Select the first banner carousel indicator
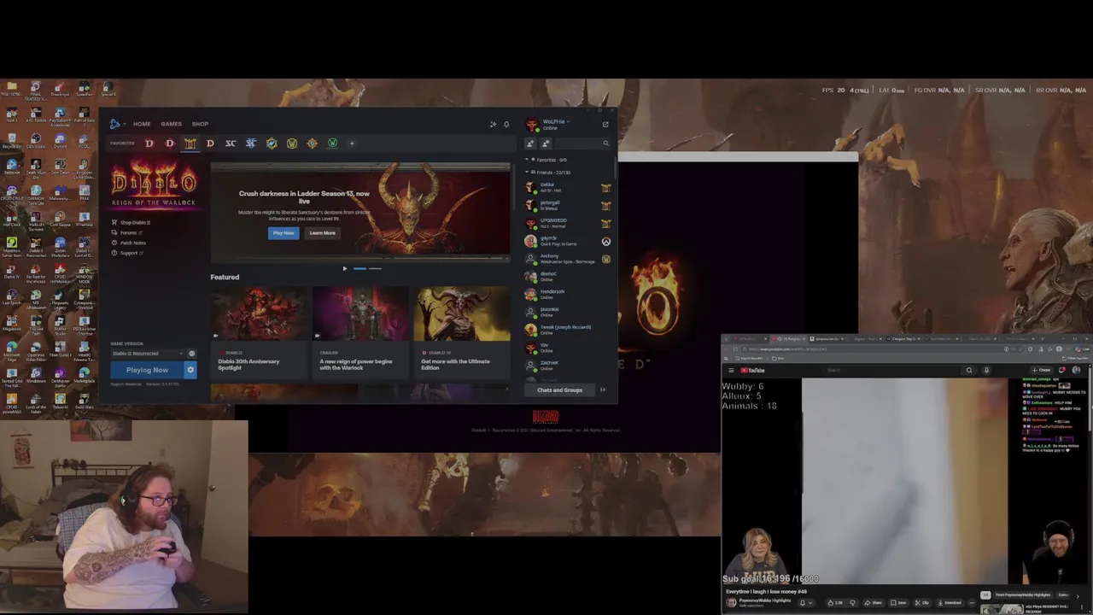The image size is (1093, 615). 359,268
